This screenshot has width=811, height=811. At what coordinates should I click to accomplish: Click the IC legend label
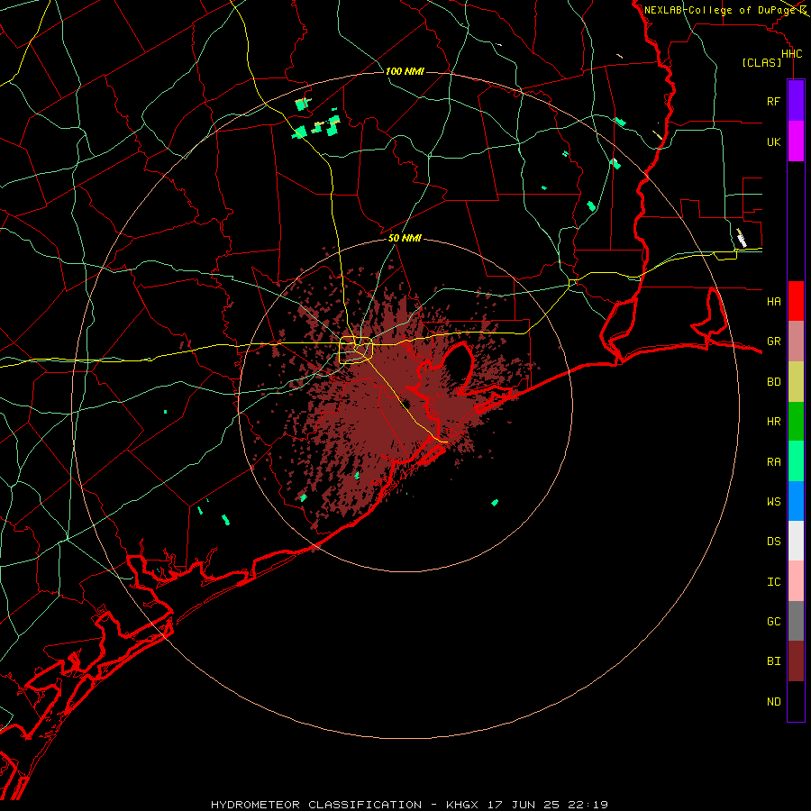[773, 582]
